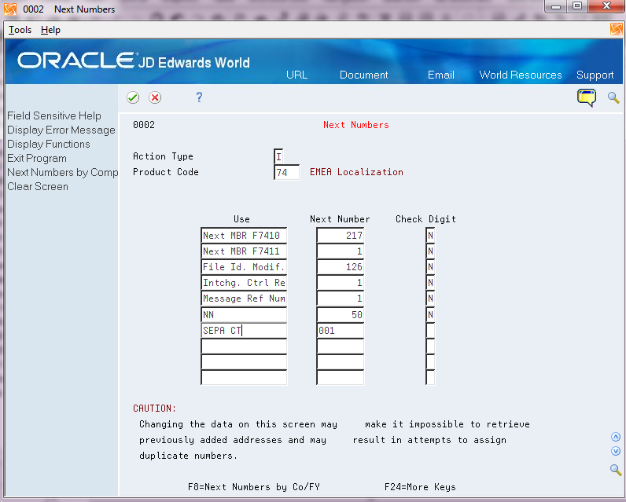Screen dimensions: 626x502
Task: Select Display Error Message in sidebar
Action: [61, 130]
